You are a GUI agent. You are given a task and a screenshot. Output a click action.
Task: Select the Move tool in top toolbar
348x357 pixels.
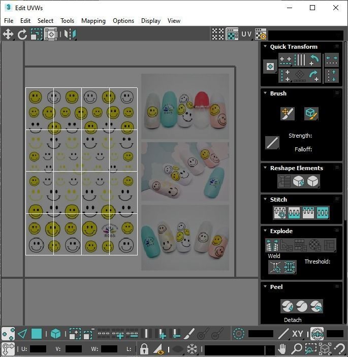point(8,35)
